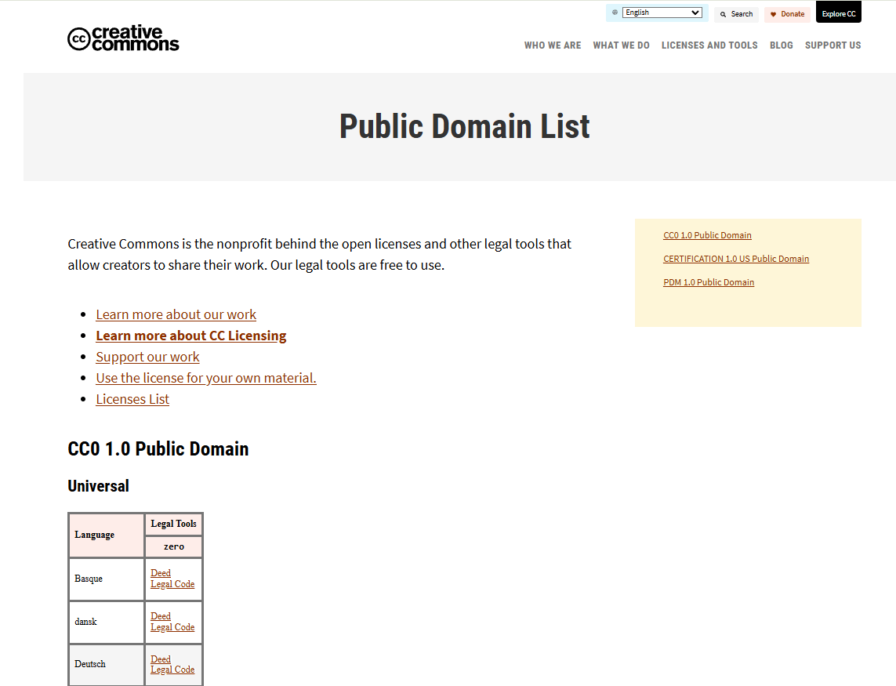The image size is (896, 686).
Task: Click the Public Domain List page title
Action: point(465,126)
